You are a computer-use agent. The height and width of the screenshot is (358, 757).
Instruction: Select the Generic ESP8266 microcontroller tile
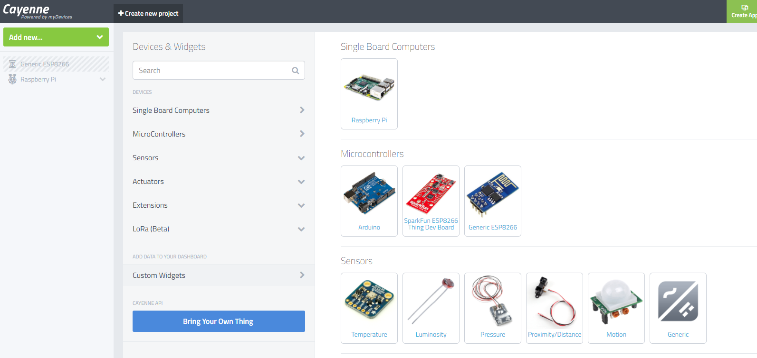[492, 201]
